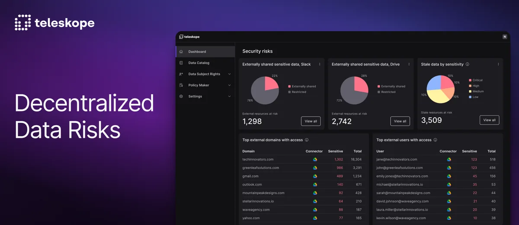
Task: Open options menu on Drive shared data card
Action: [409, 64]
